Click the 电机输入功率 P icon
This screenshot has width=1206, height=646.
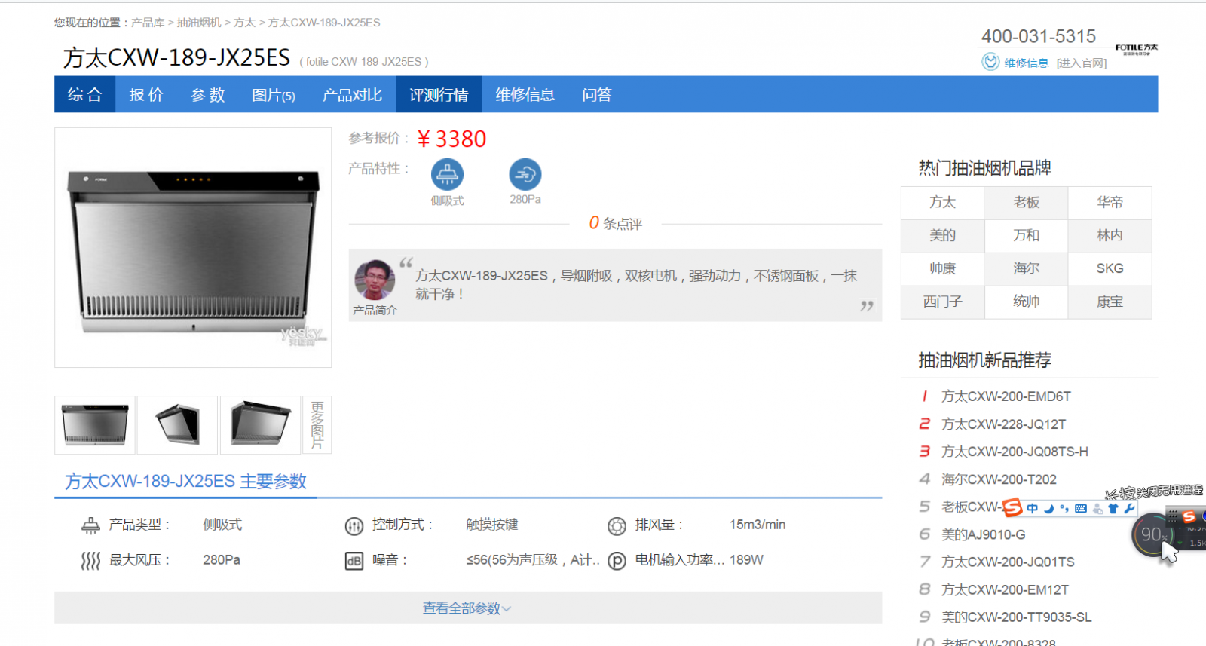[x=617, y=561]
